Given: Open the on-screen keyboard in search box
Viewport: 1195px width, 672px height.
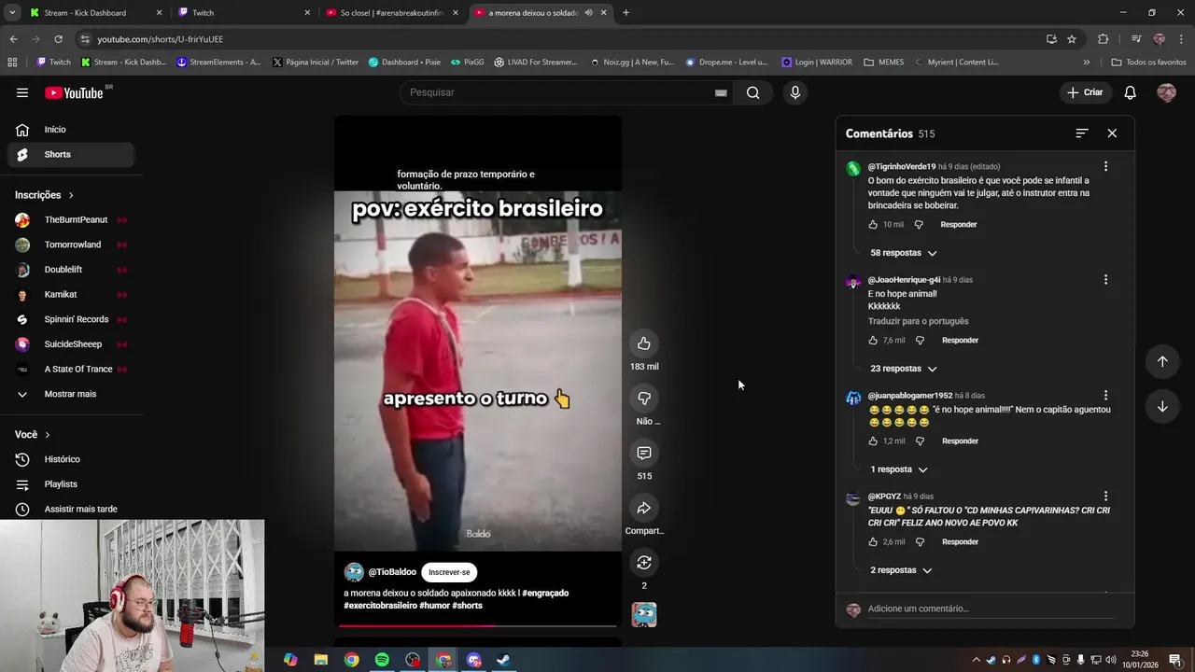Looking at the screenshot, I should [x=721, y=92].
